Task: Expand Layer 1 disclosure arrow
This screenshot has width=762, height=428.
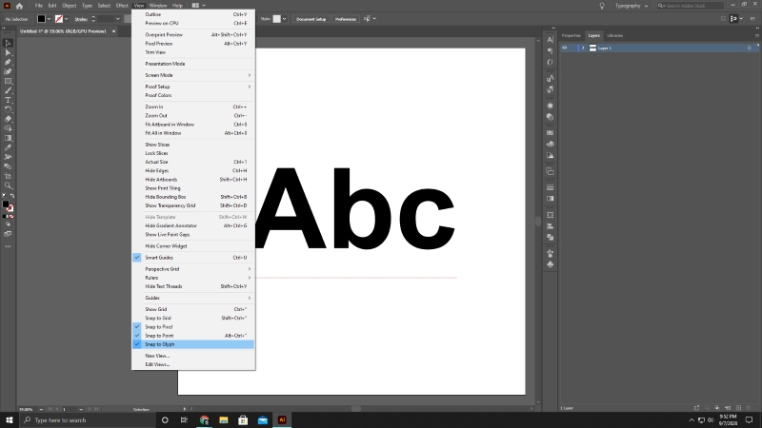Action: click(x=583, y=48)
